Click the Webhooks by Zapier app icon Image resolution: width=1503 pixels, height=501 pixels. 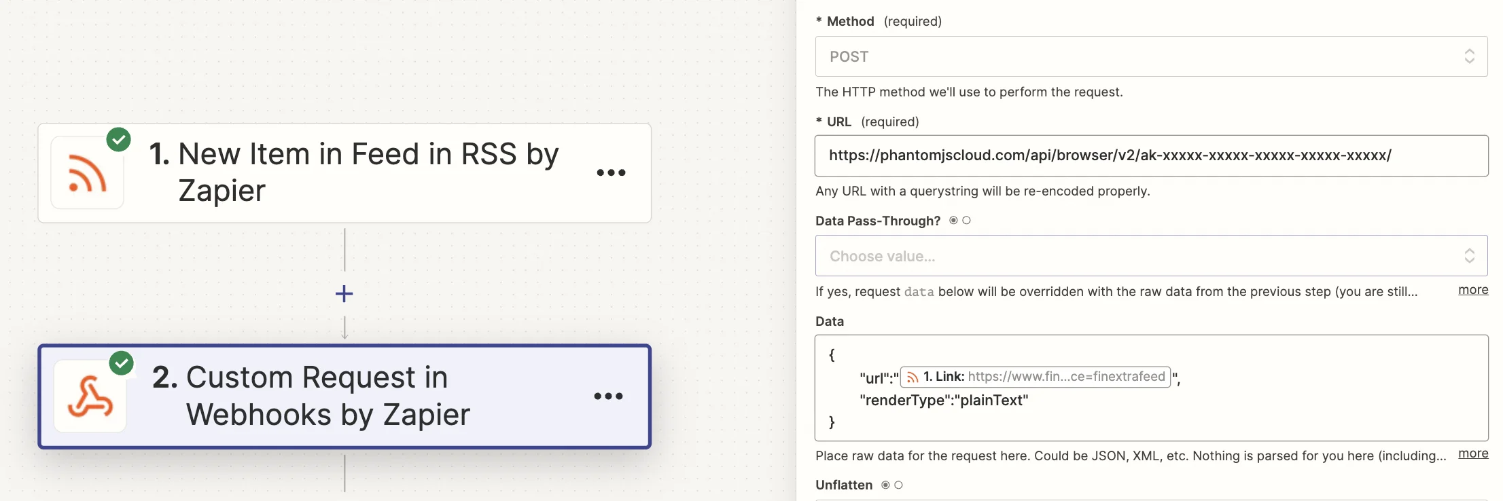coord(90,396)
